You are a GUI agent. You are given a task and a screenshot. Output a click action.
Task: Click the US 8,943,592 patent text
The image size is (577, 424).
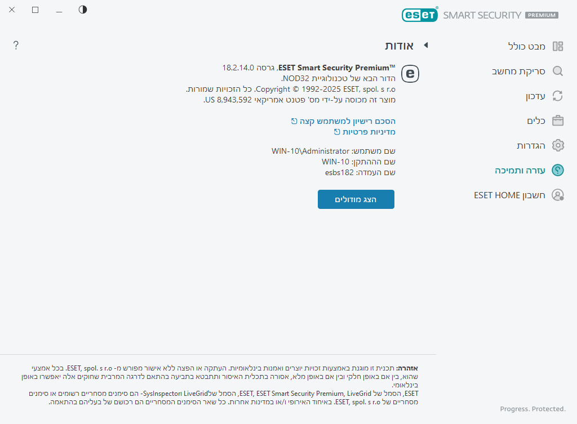pyautogui.click(x=228, y=100)
